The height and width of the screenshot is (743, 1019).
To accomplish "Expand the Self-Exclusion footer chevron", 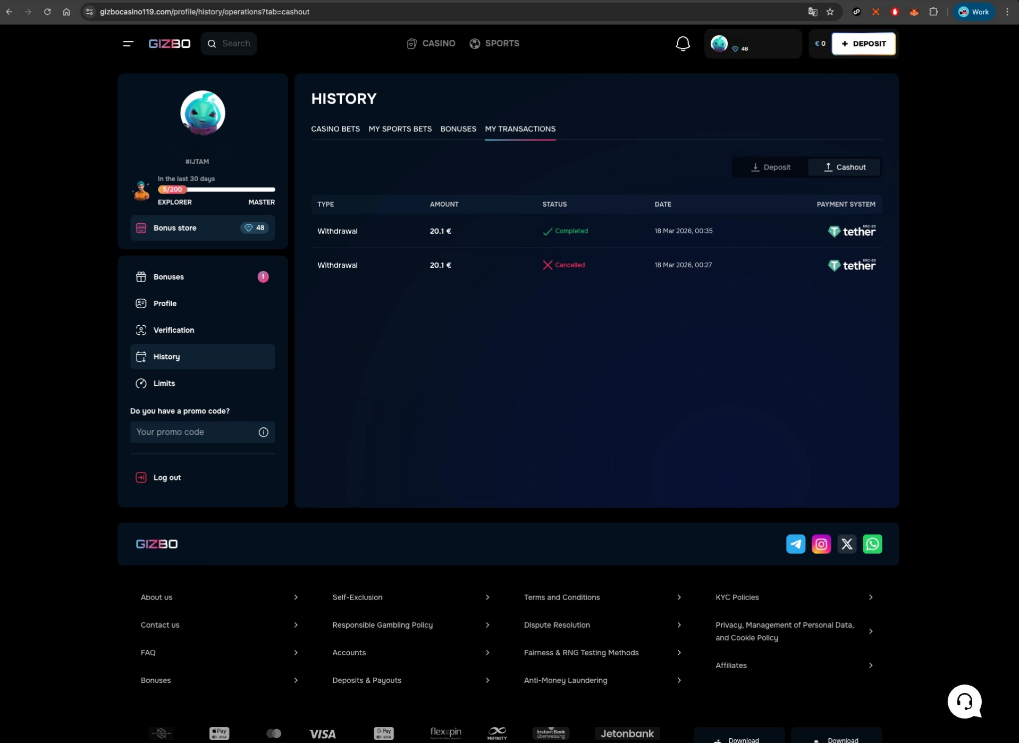I will pyautogui.click(x=487, y=597).
